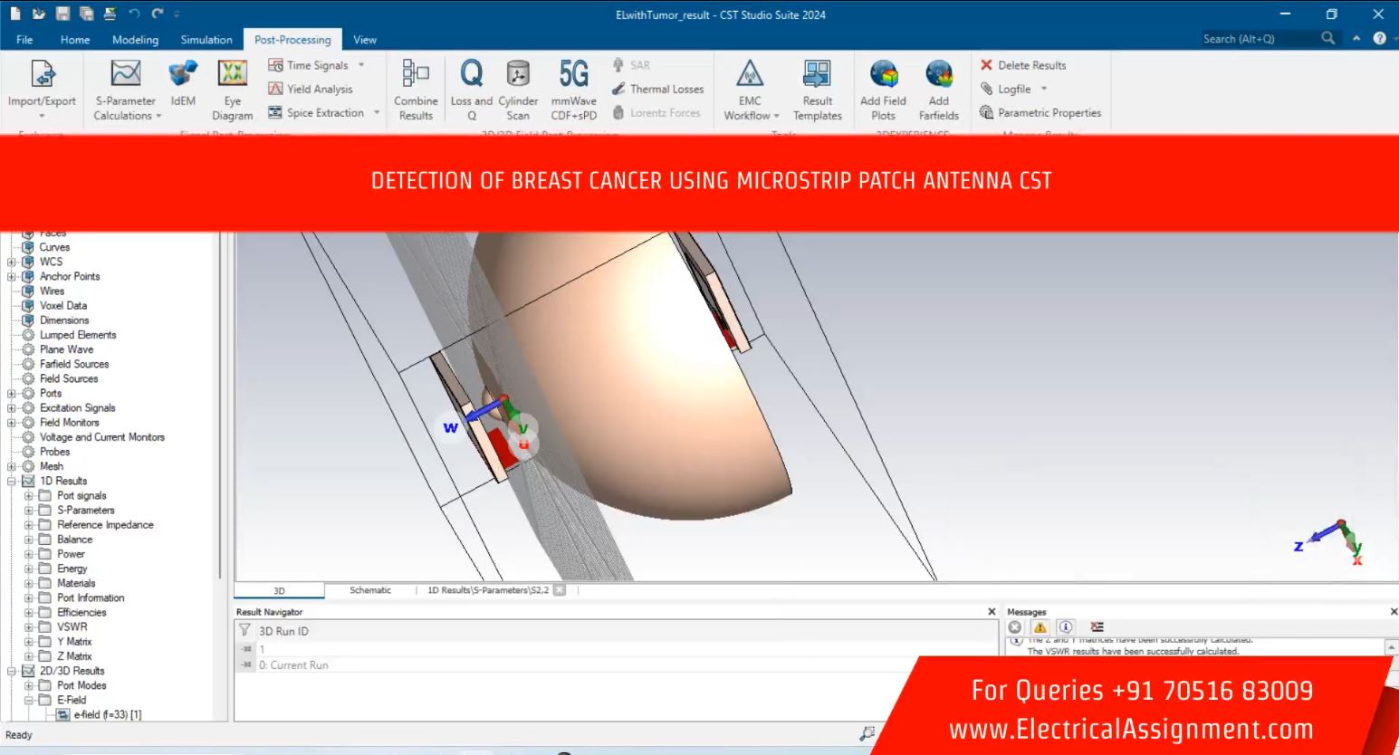Collapse the 1D Results tree node
This screenshot has width=1399, height=755.
coord(12,482)
